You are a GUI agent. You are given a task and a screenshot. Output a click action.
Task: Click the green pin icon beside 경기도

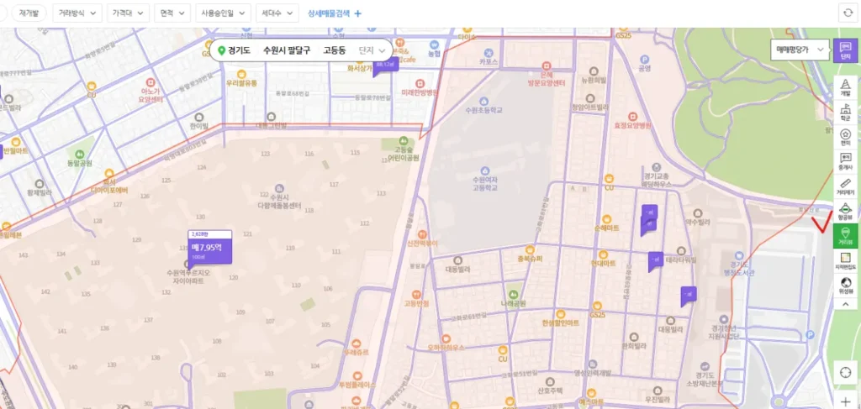(222, 50)
